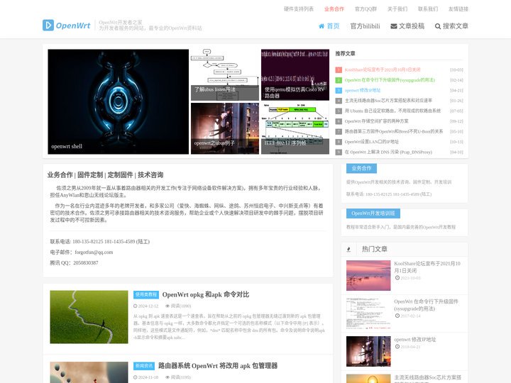Open 使用qemu模拟仿真Cisco RV路由器 thumbnail

pos(295,74)
